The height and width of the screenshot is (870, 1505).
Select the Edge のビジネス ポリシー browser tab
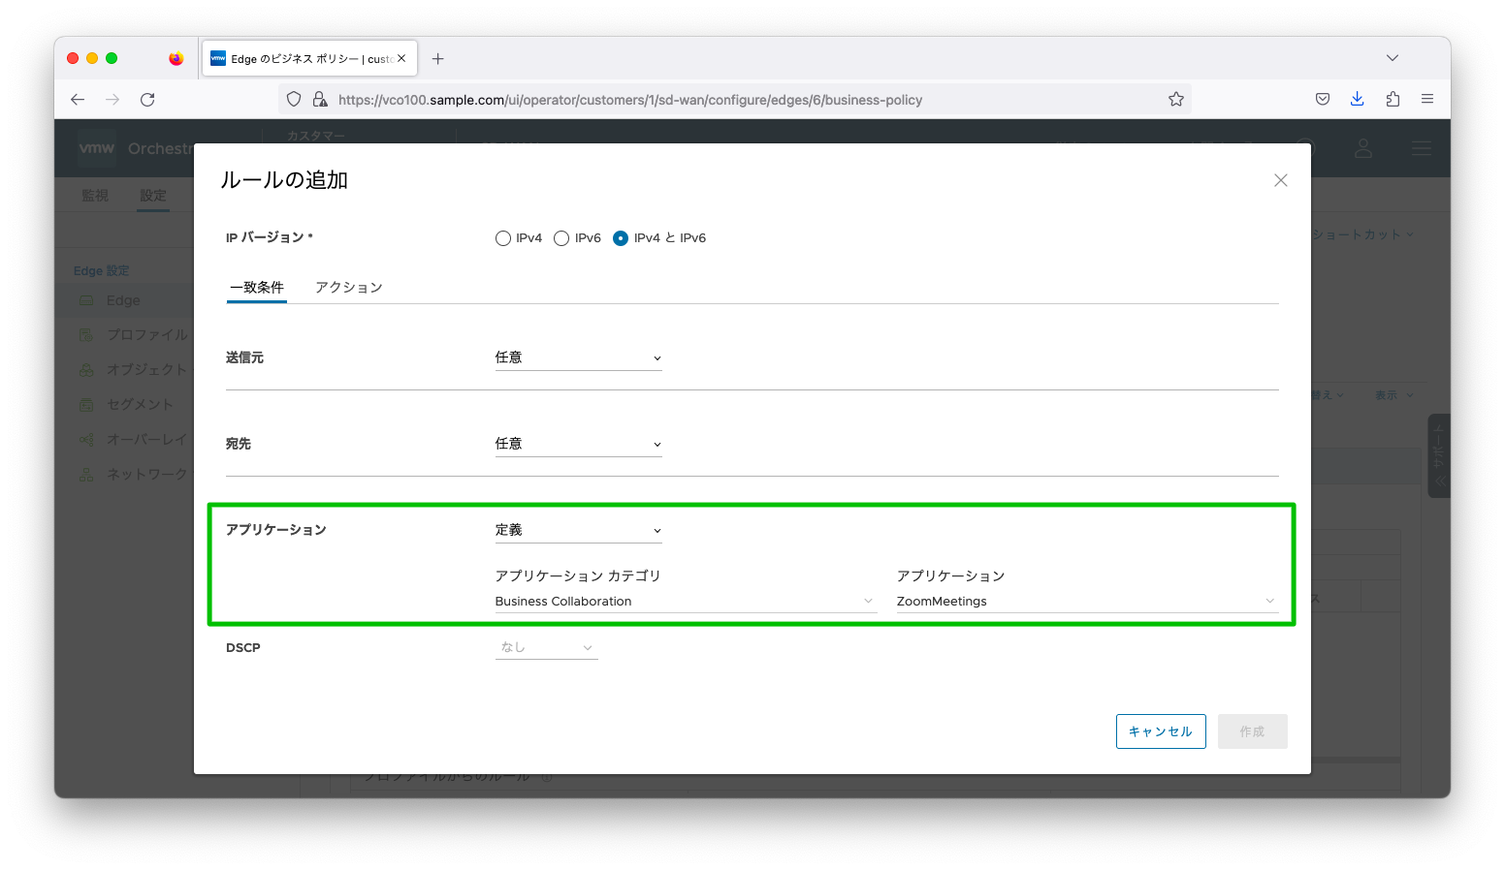click(309, 59)
